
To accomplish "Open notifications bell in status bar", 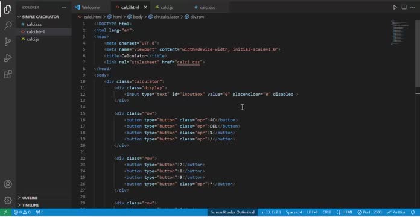I will (413, 212).
